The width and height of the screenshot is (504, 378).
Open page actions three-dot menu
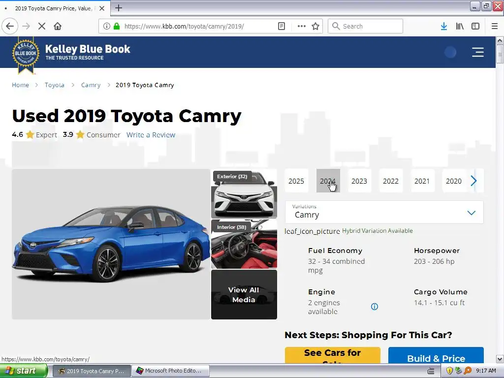coord(302,26)
